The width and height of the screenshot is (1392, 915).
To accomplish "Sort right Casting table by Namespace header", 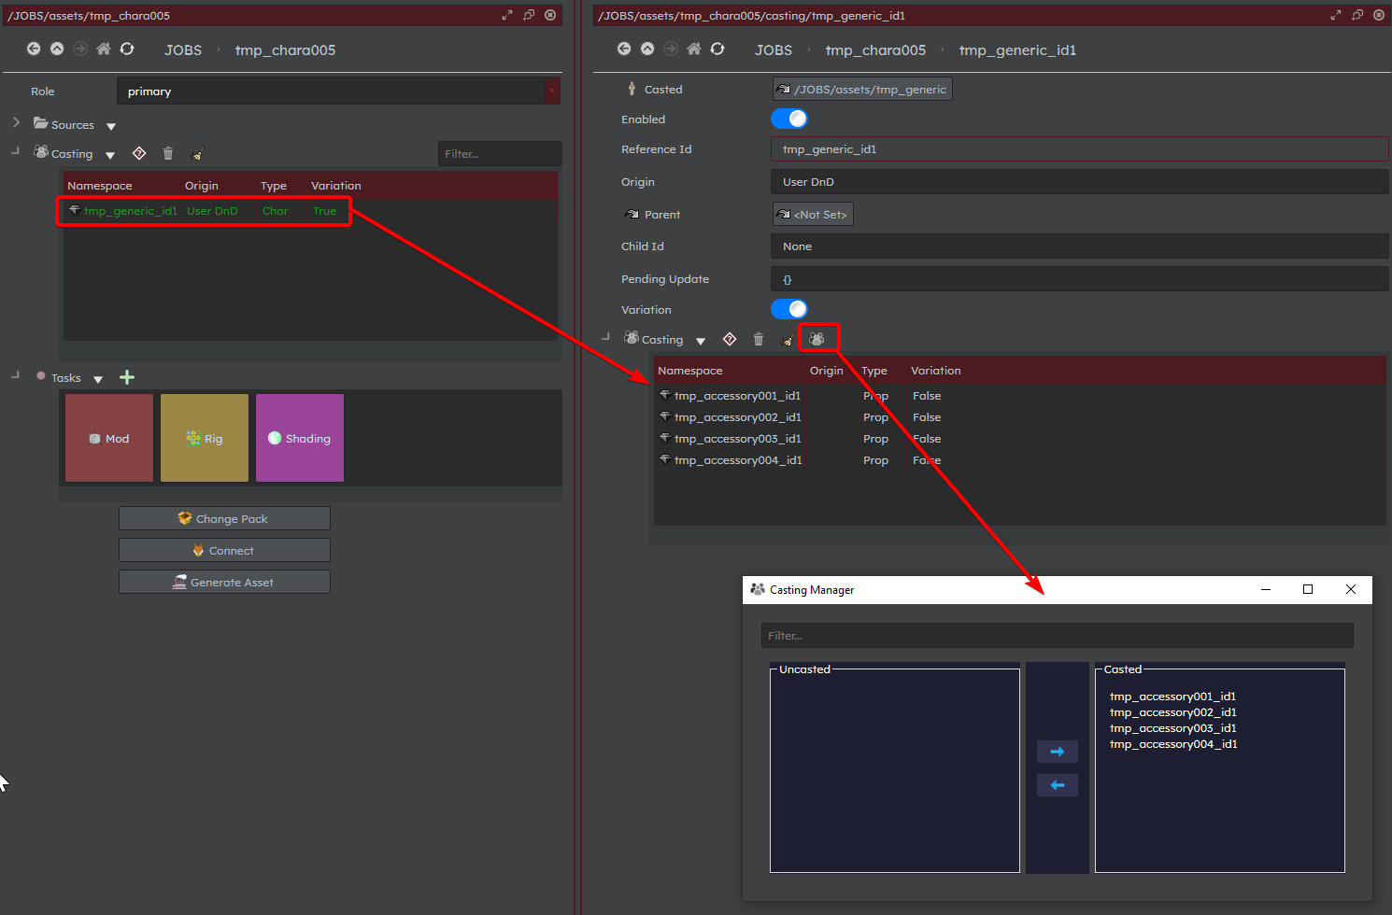I will (690, 371).
